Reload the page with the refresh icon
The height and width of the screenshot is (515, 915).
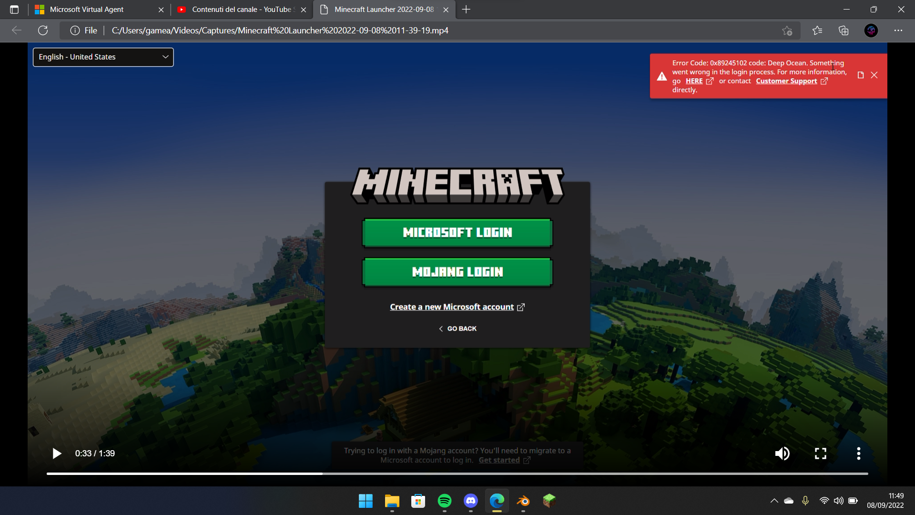43,31
